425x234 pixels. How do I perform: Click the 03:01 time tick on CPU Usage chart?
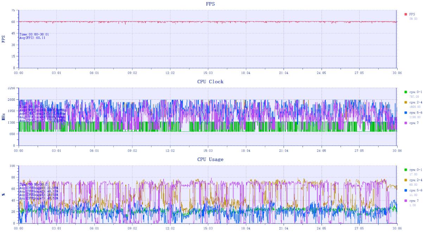pyautogui.click(x=57, y=228)
